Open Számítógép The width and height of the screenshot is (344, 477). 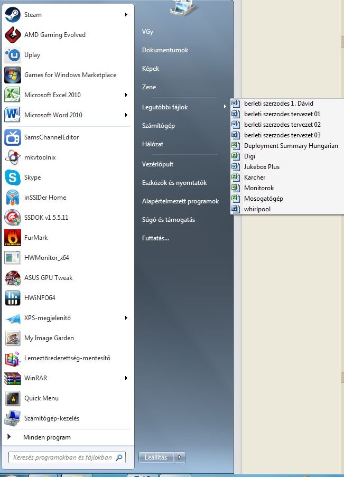click(159, 126)
